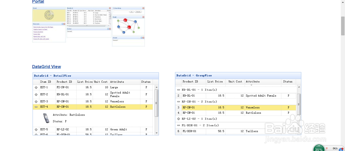Click Rattleless in the GroupView grid
Screen dimensions: 345x151
click(263, 113)
